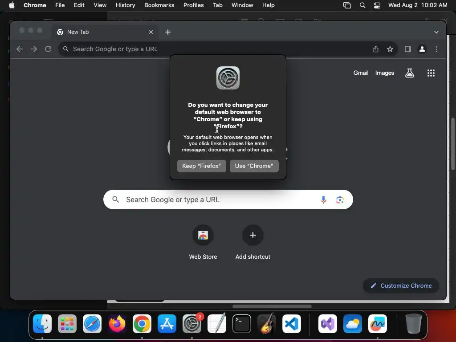This screenshot has height=342, width=456.
Task: Launch GarageBand from the Dock
Action: (267, 324)
